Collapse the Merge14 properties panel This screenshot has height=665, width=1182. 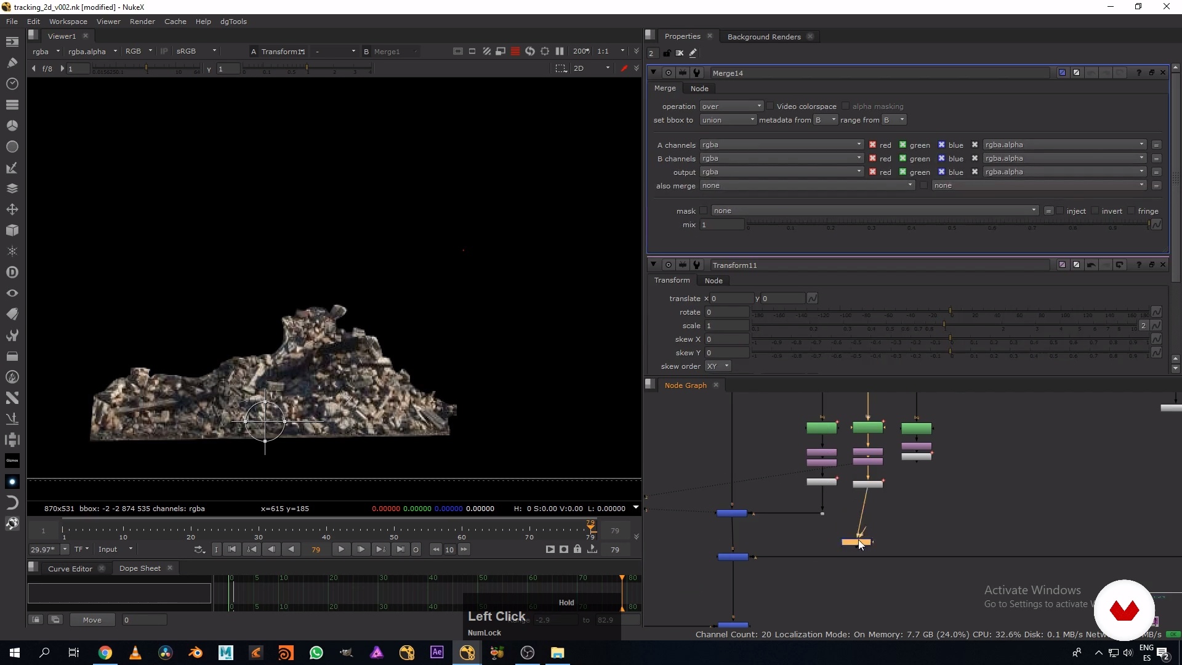[653, 73]
